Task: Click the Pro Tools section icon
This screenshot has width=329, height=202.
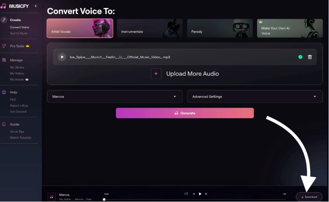Action: coord(4,46)
